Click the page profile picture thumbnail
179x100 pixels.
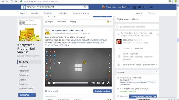click(x=29, y=30)
